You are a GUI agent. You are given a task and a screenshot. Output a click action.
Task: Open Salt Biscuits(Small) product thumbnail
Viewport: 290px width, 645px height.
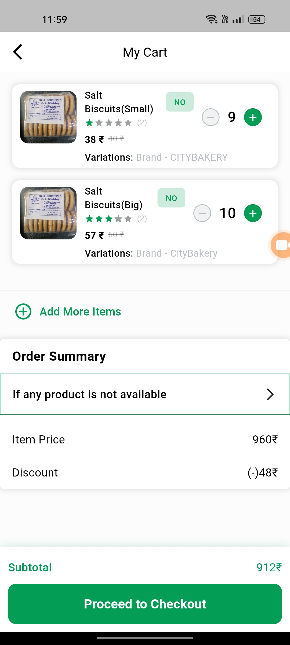(x=48, y=117)
